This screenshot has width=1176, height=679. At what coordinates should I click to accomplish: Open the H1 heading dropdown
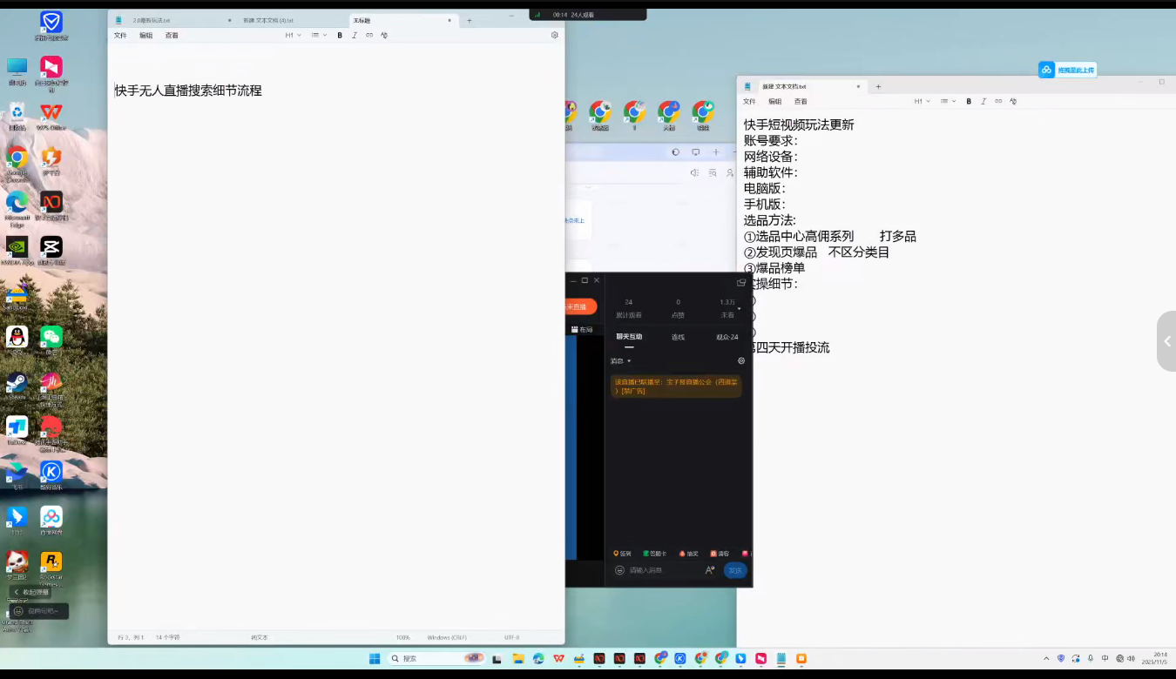click(292, 35)
